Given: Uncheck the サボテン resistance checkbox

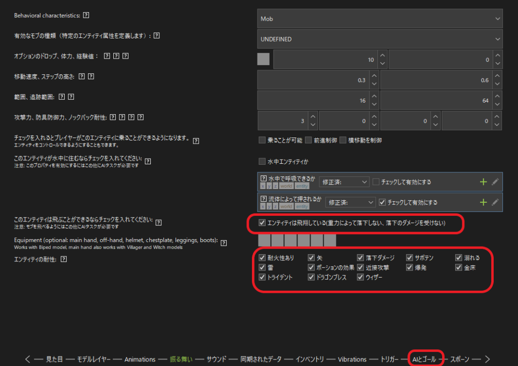Looking at the screenshot, I should click(x=410, y=258).
